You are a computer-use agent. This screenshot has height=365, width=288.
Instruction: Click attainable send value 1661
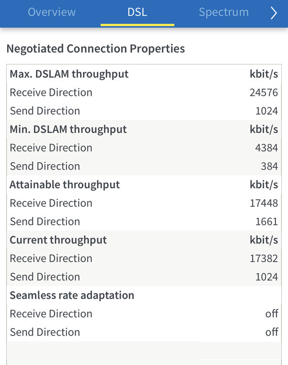[x=267, y=222]
